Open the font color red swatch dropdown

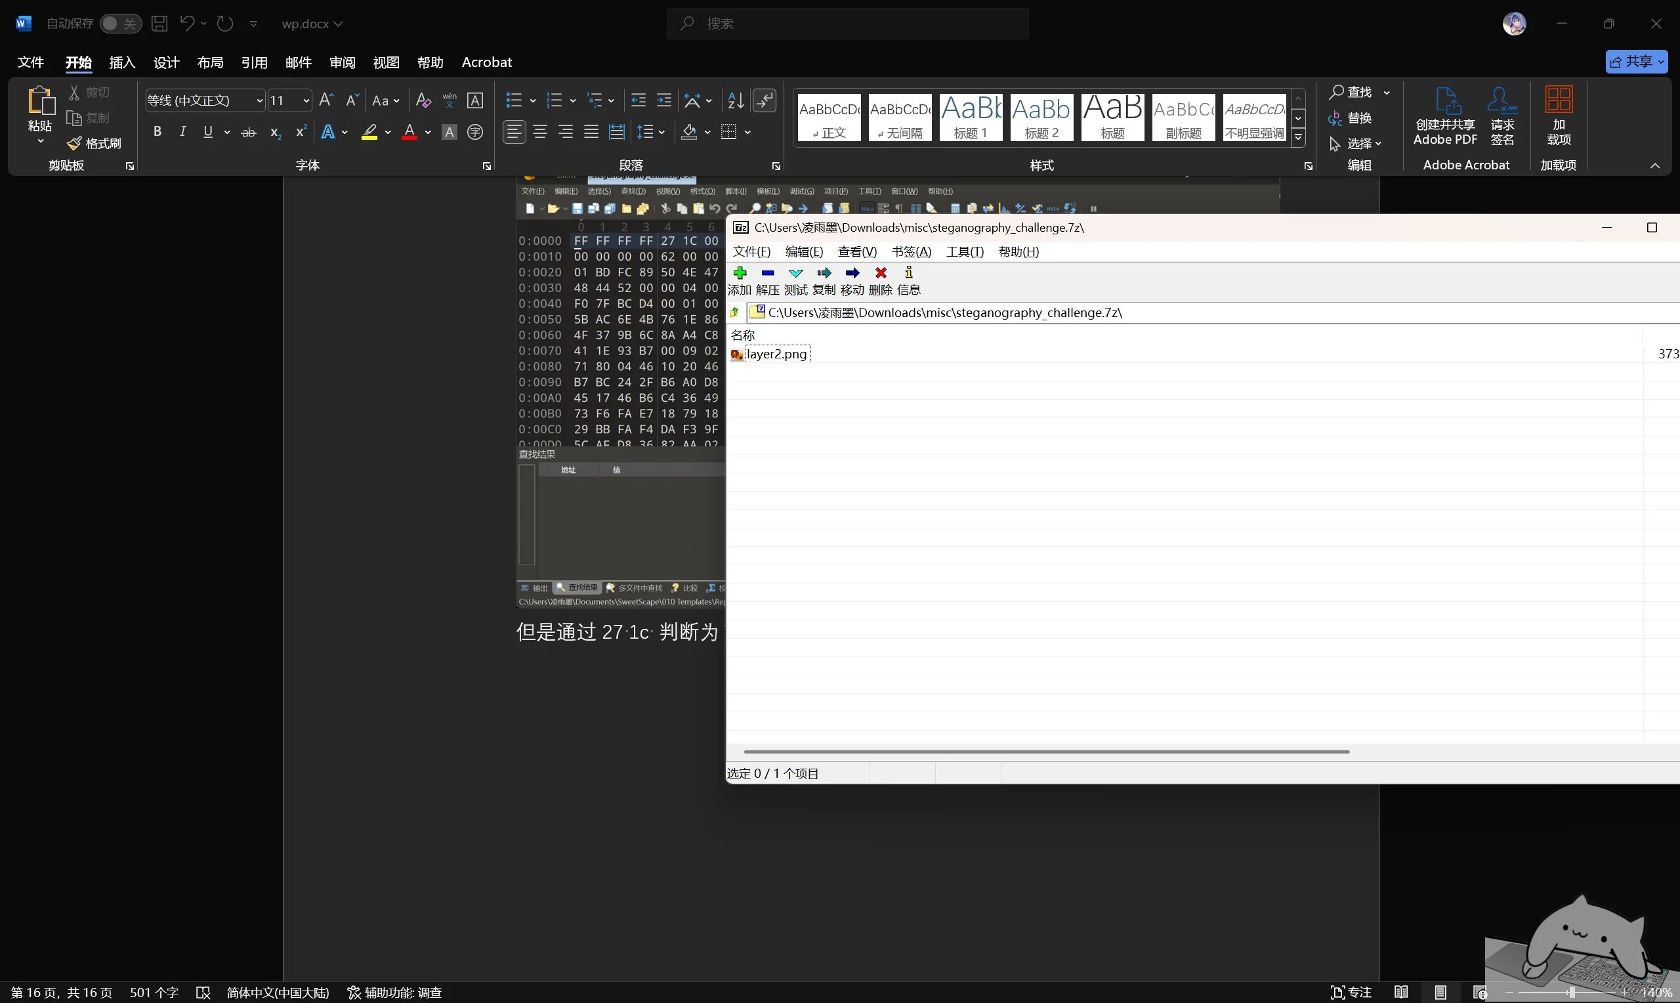[428, 132]
